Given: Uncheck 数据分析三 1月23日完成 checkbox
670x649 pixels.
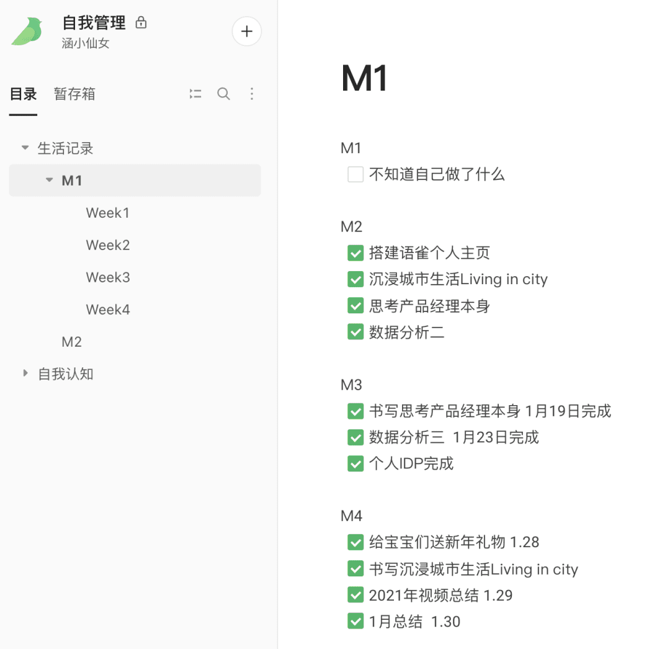Looking at the screenshot, I should point(355,437).
